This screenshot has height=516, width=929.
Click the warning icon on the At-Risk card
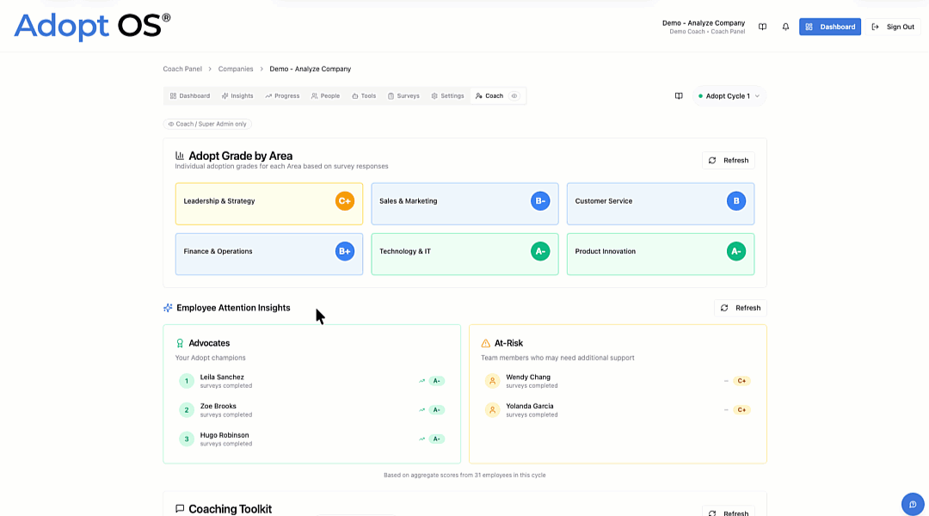click(x=486, y=342)
